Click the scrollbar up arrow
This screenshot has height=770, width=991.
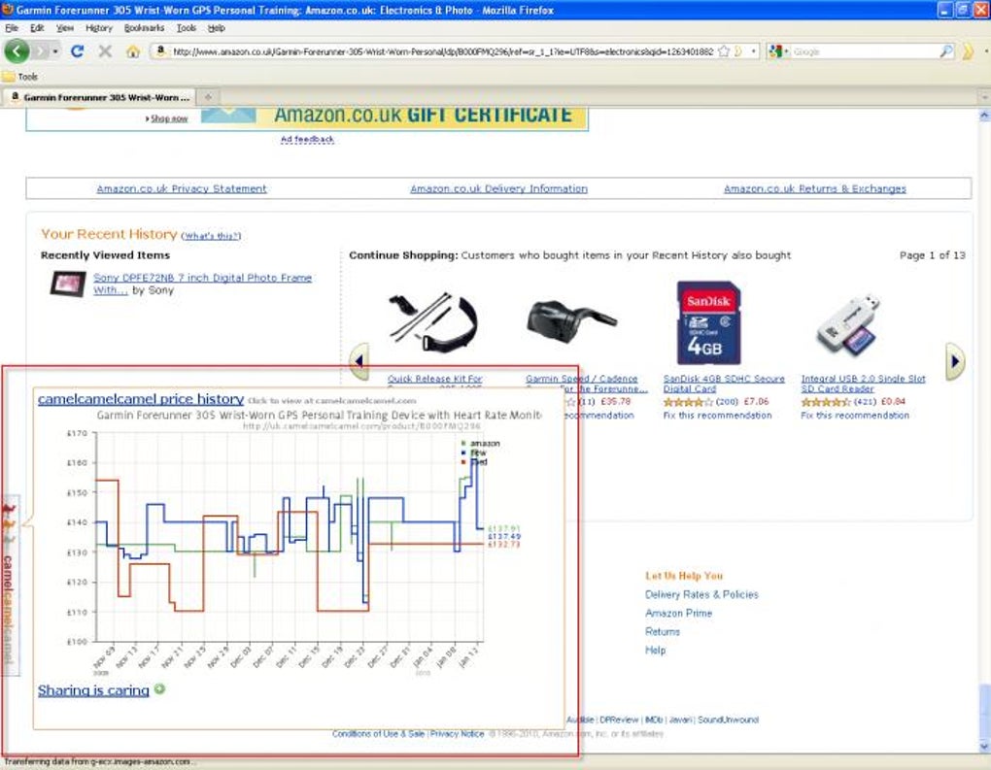click(984, 117)
